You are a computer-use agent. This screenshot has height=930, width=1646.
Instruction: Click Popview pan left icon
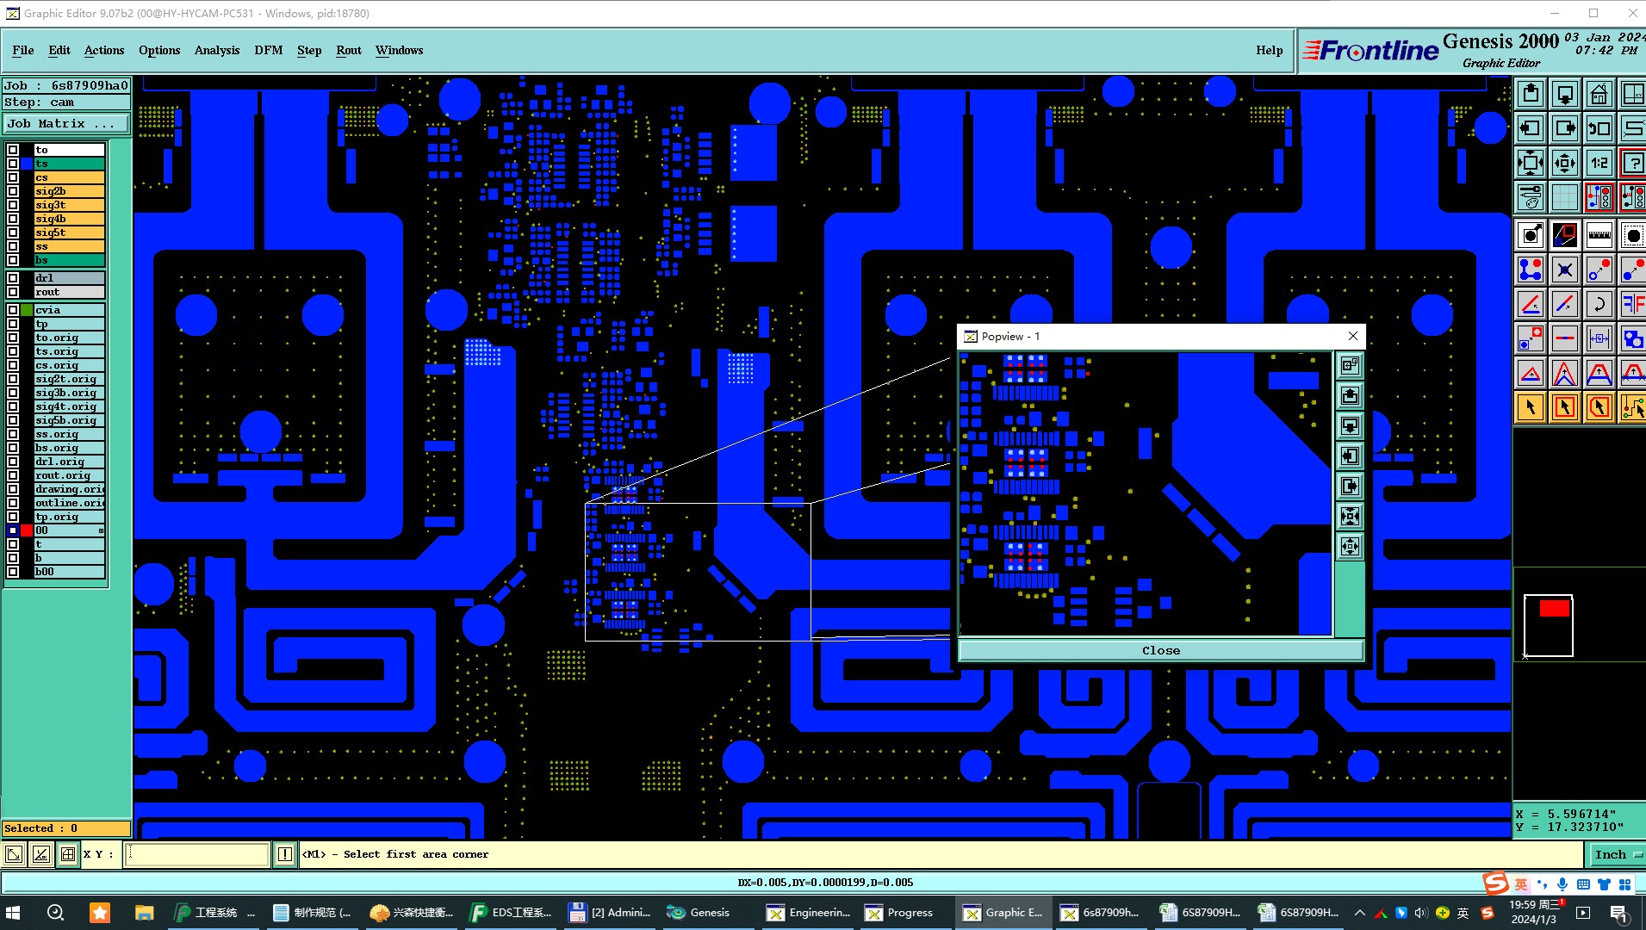tap(1350, 456)
